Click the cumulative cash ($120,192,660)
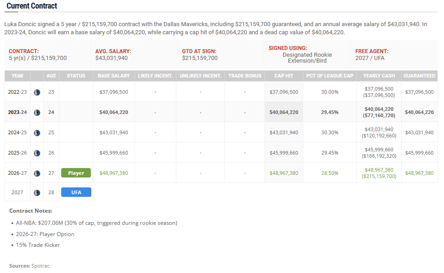Image resolution: width=444 pixels, height=273 pixels. 379,136
